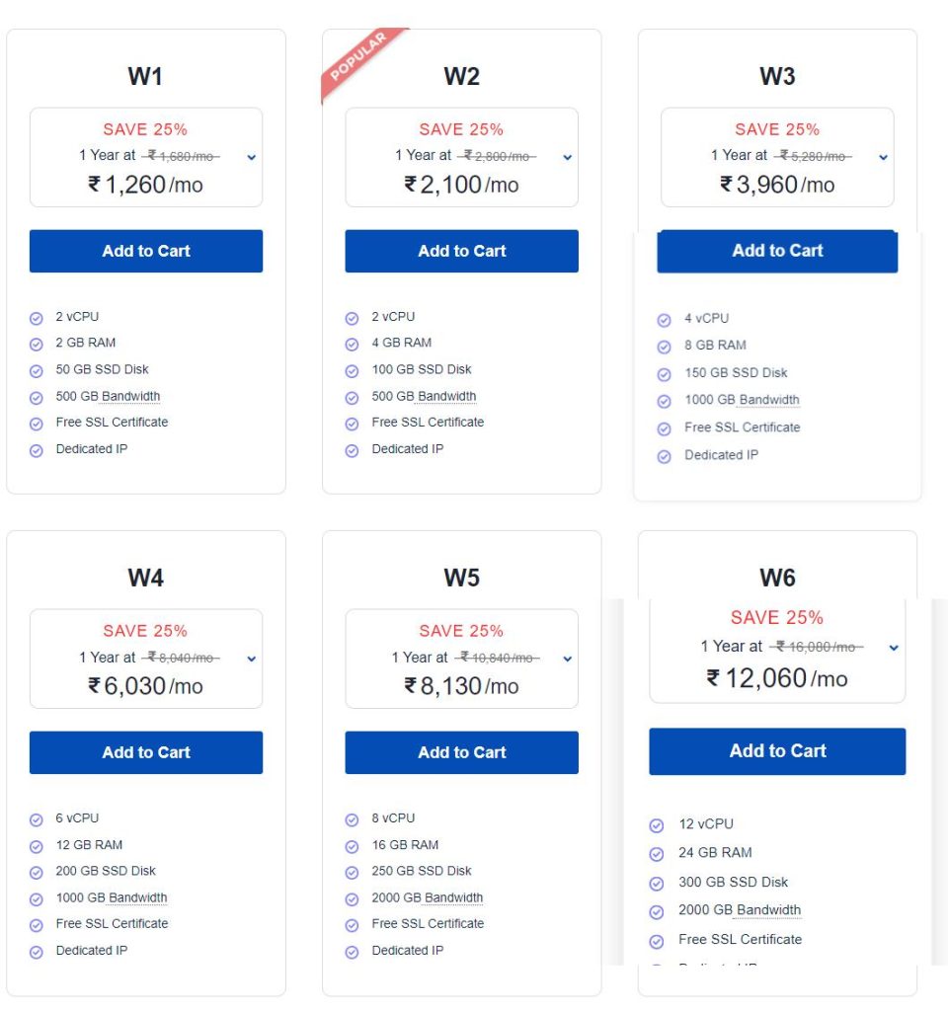Expand the W3 pricing term dropdown

(x=884, y=157)
